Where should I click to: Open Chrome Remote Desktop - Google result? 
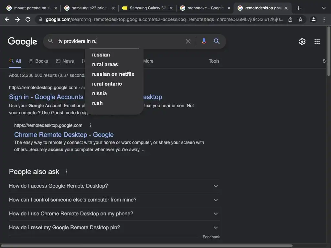coord(64,135)
